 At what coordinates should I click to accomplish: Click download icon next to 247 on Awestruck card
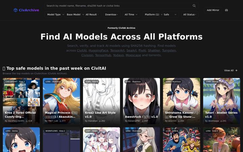click(x=142, y=121)
